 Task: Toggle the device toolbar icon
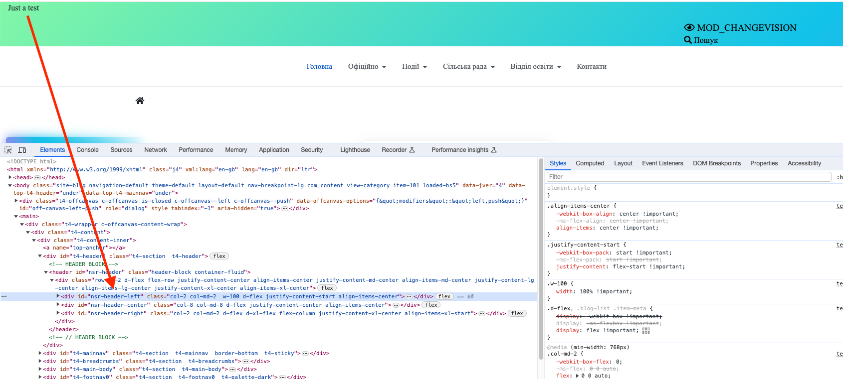(22, 150)
